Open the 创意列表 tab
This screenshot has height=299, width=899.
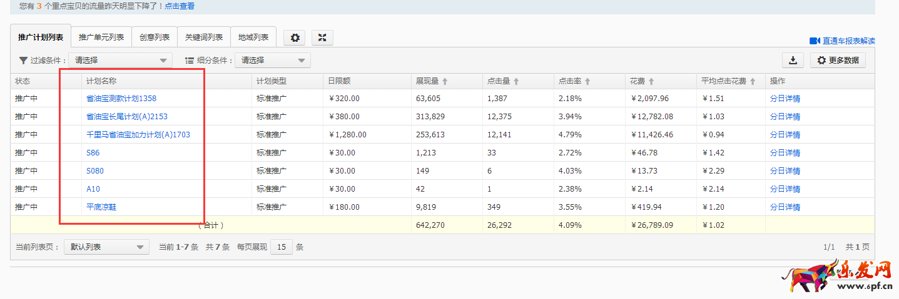(x=155, y=37)
